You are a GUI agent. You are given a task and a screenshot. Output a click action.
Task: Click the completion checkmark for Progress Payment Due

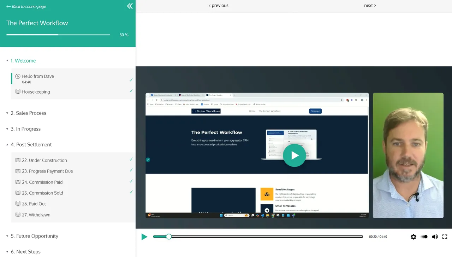[131, 170]
